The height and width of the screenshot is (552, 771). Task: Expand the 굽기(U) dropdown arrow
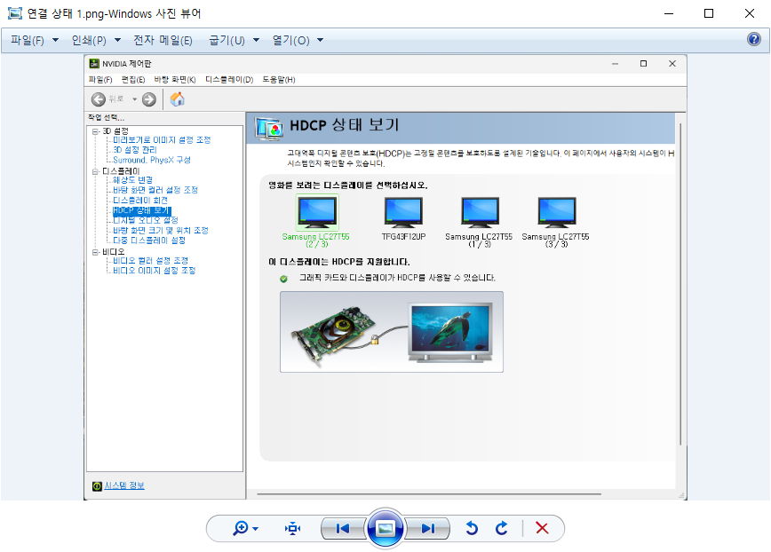[x=256, y=40]
